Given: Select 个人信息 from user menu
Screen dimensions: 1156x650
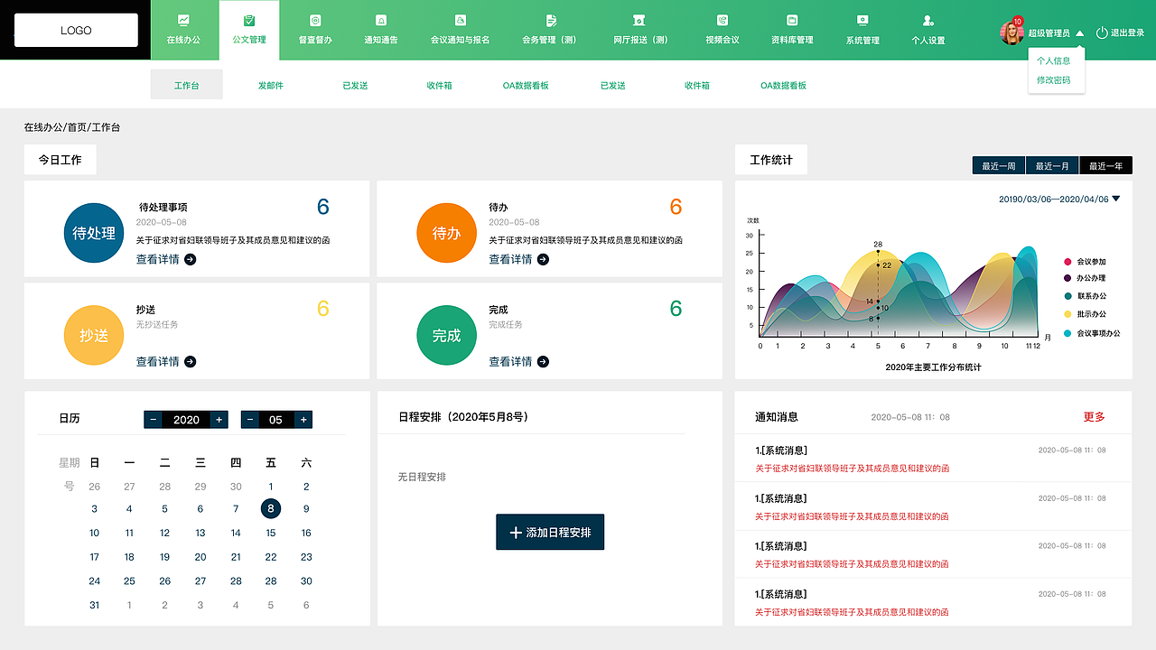Looking at the screenshot, I should click(1053, 60).
